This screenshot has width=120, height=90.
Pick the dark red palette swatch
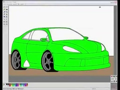click(x=10, y=84)
